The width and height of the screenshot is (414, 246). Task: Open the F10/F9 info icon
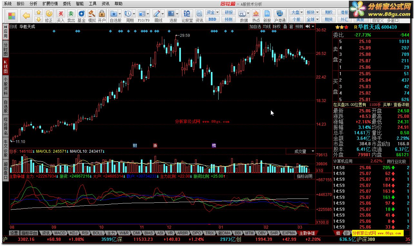click(x=141, y=14)
